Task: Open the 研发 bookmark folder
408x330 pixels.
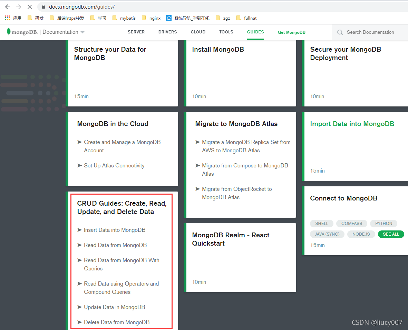Action: [36, 18]
